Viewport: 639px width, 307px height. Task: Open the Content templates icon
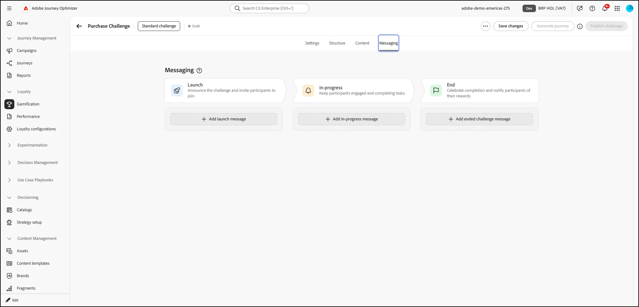click(x=9, y=263)
